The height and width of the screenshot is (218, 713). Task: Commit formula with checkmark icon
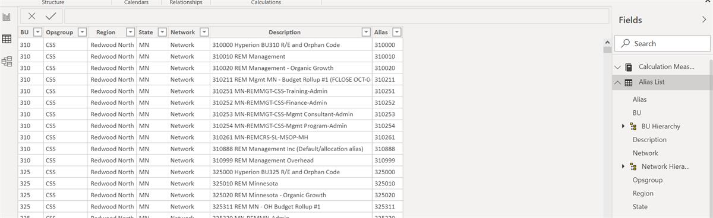tap(51, 17)
